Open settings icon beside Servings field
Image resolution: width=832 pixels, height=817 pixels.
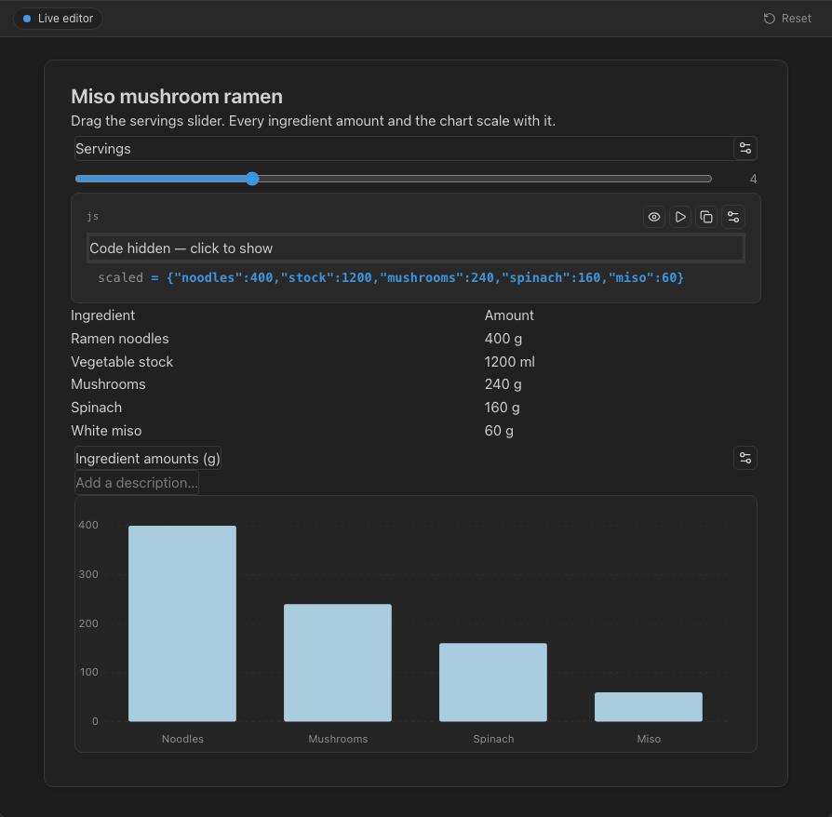745,148
